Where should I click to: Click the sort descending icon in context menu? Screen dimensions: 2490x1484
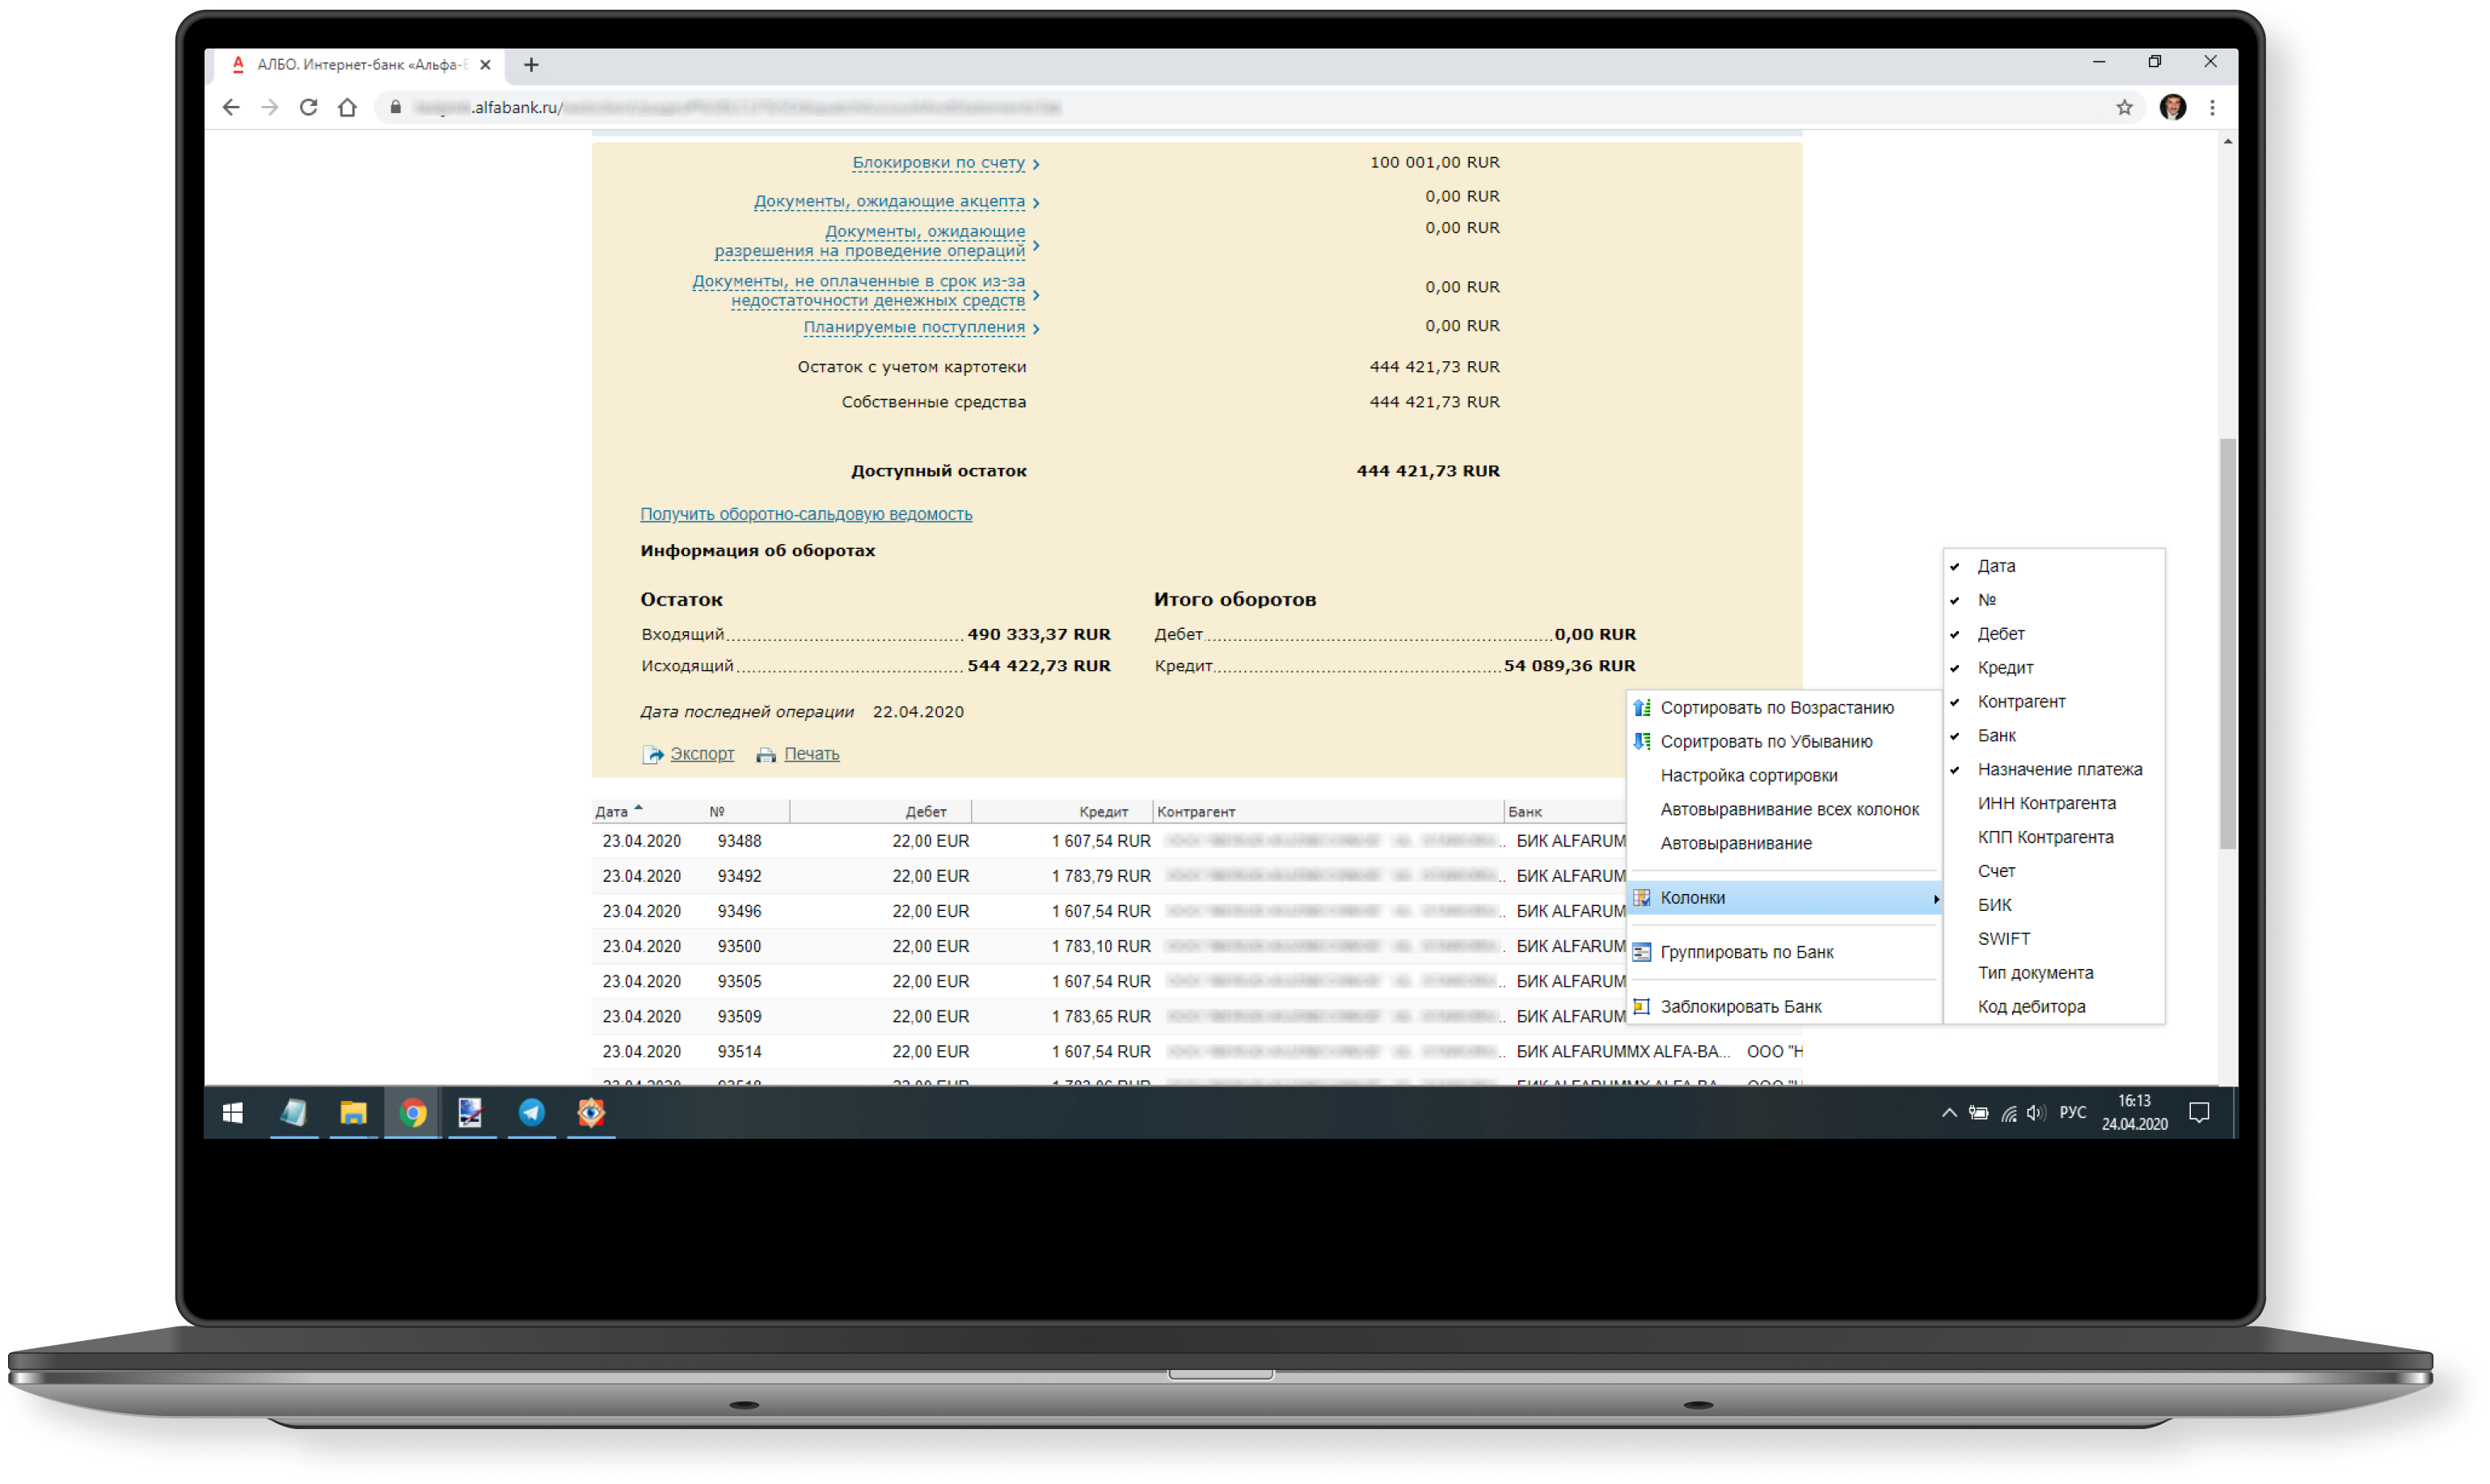[1642, 742]
